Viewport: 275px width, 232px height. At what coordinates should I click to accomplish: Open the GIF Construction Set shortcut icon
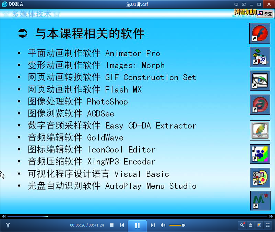pos(260,57)
